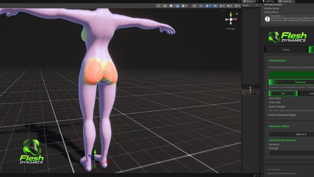The width and height of the screenshot is (314, 177).
Task: Click the Clear to 0 button
Action: (x=291, y=134)
